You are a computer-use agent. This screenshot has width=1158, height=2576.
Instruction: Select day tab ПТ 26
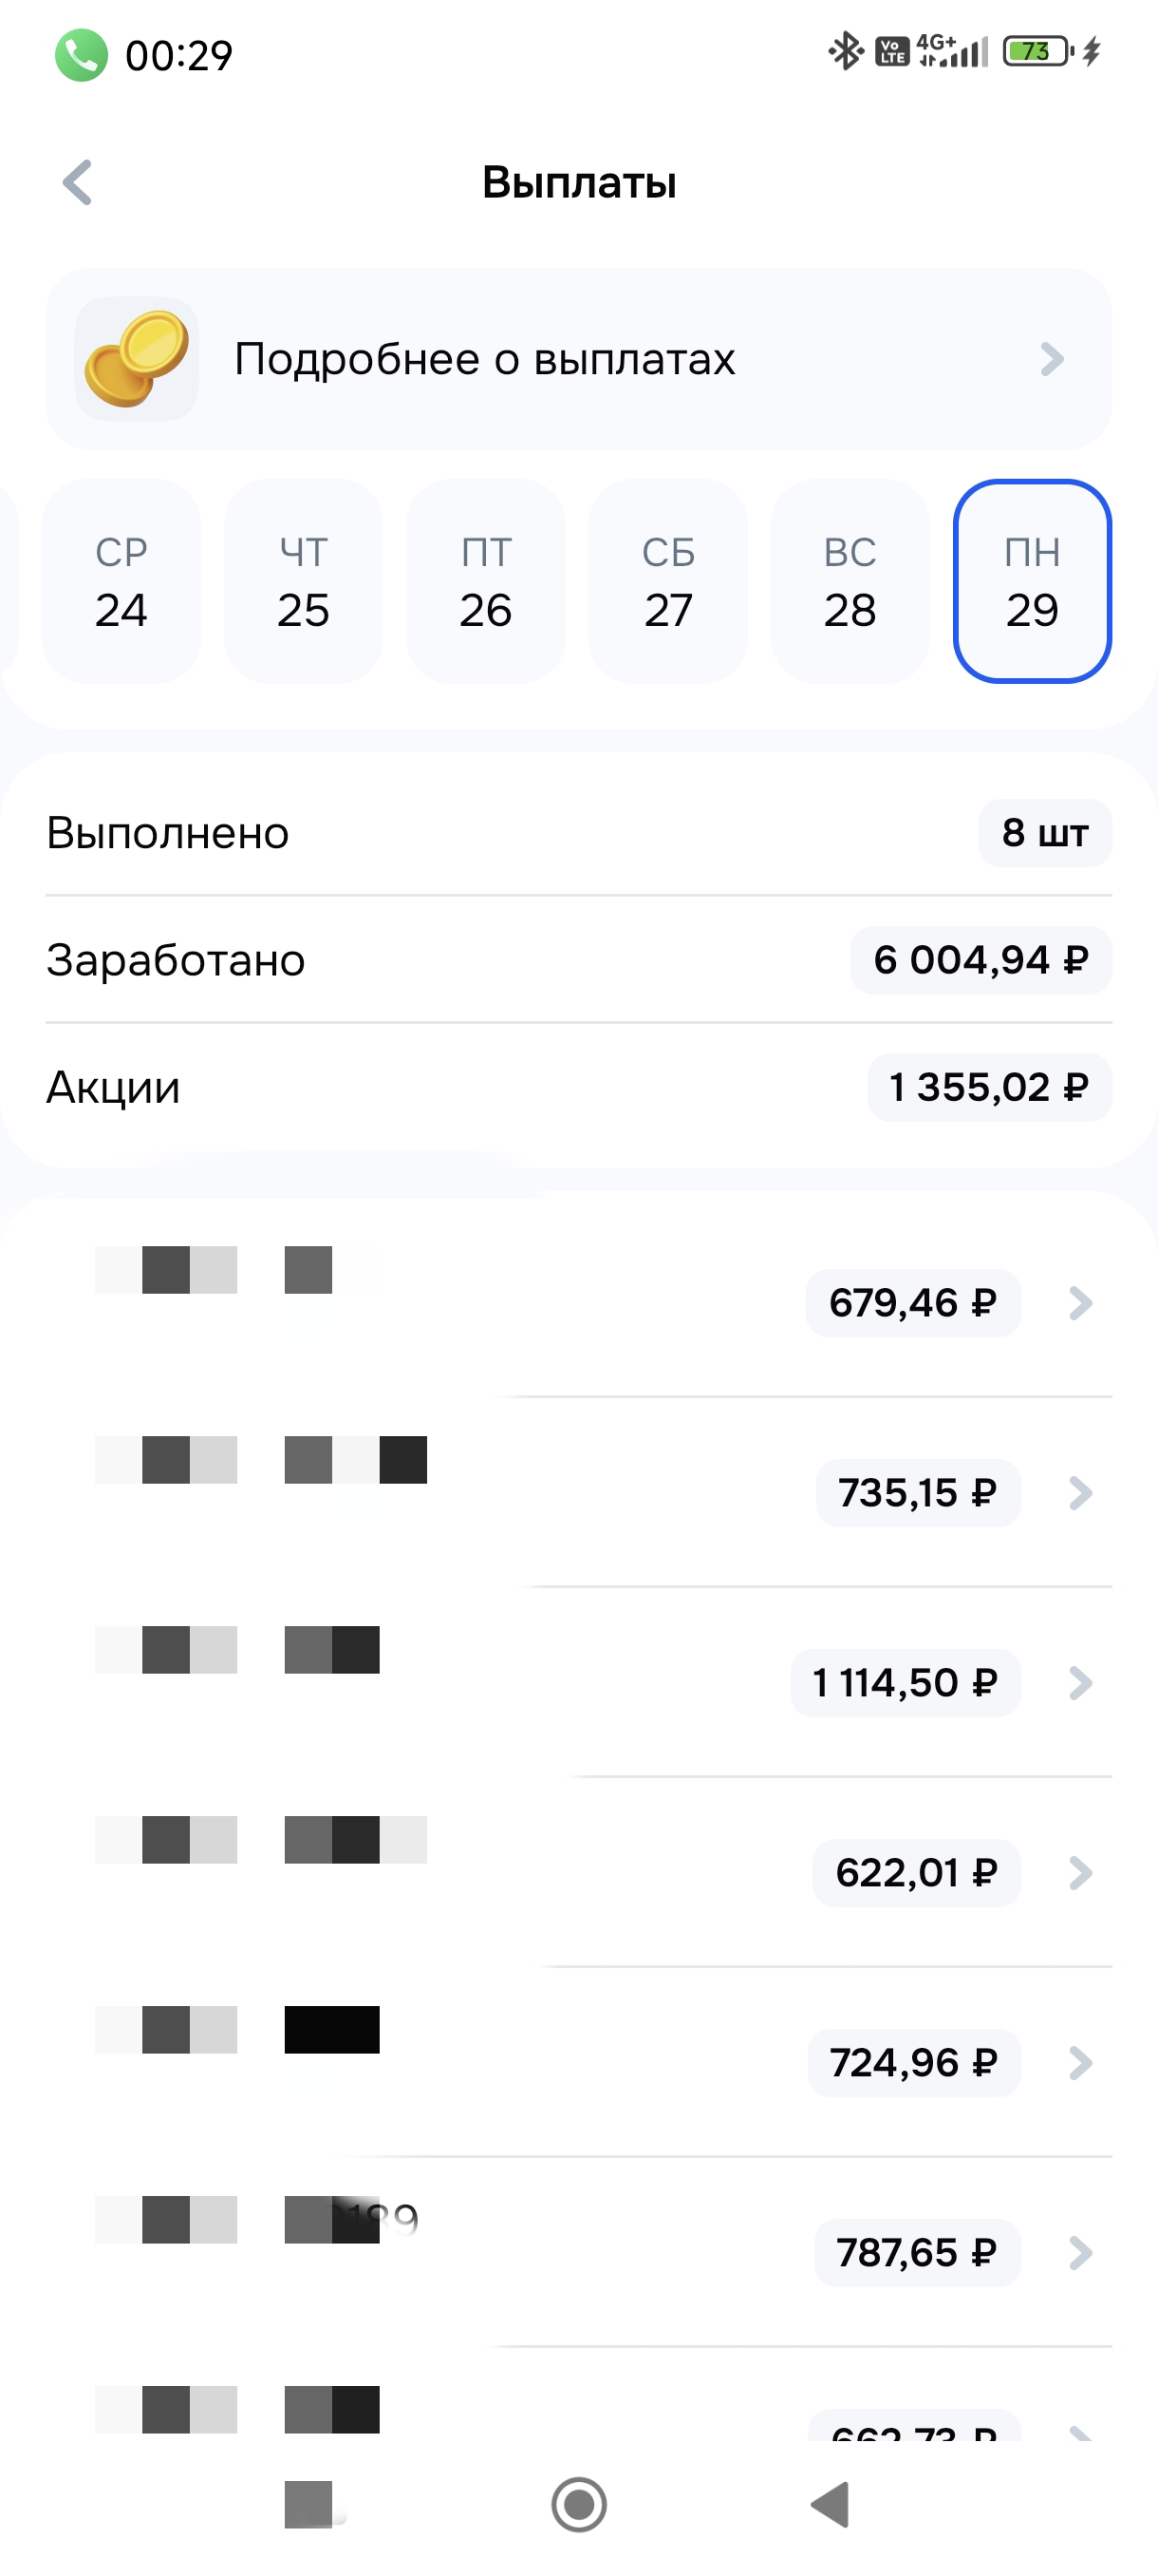click(486, 582)
